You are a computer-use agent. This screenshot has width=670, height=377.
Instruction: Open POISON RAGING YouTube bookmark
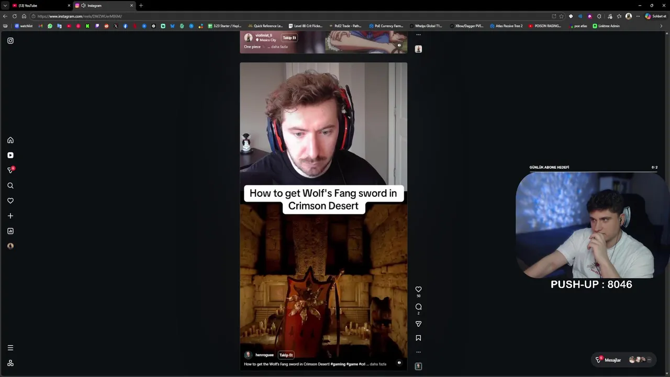tap(545, 26)
